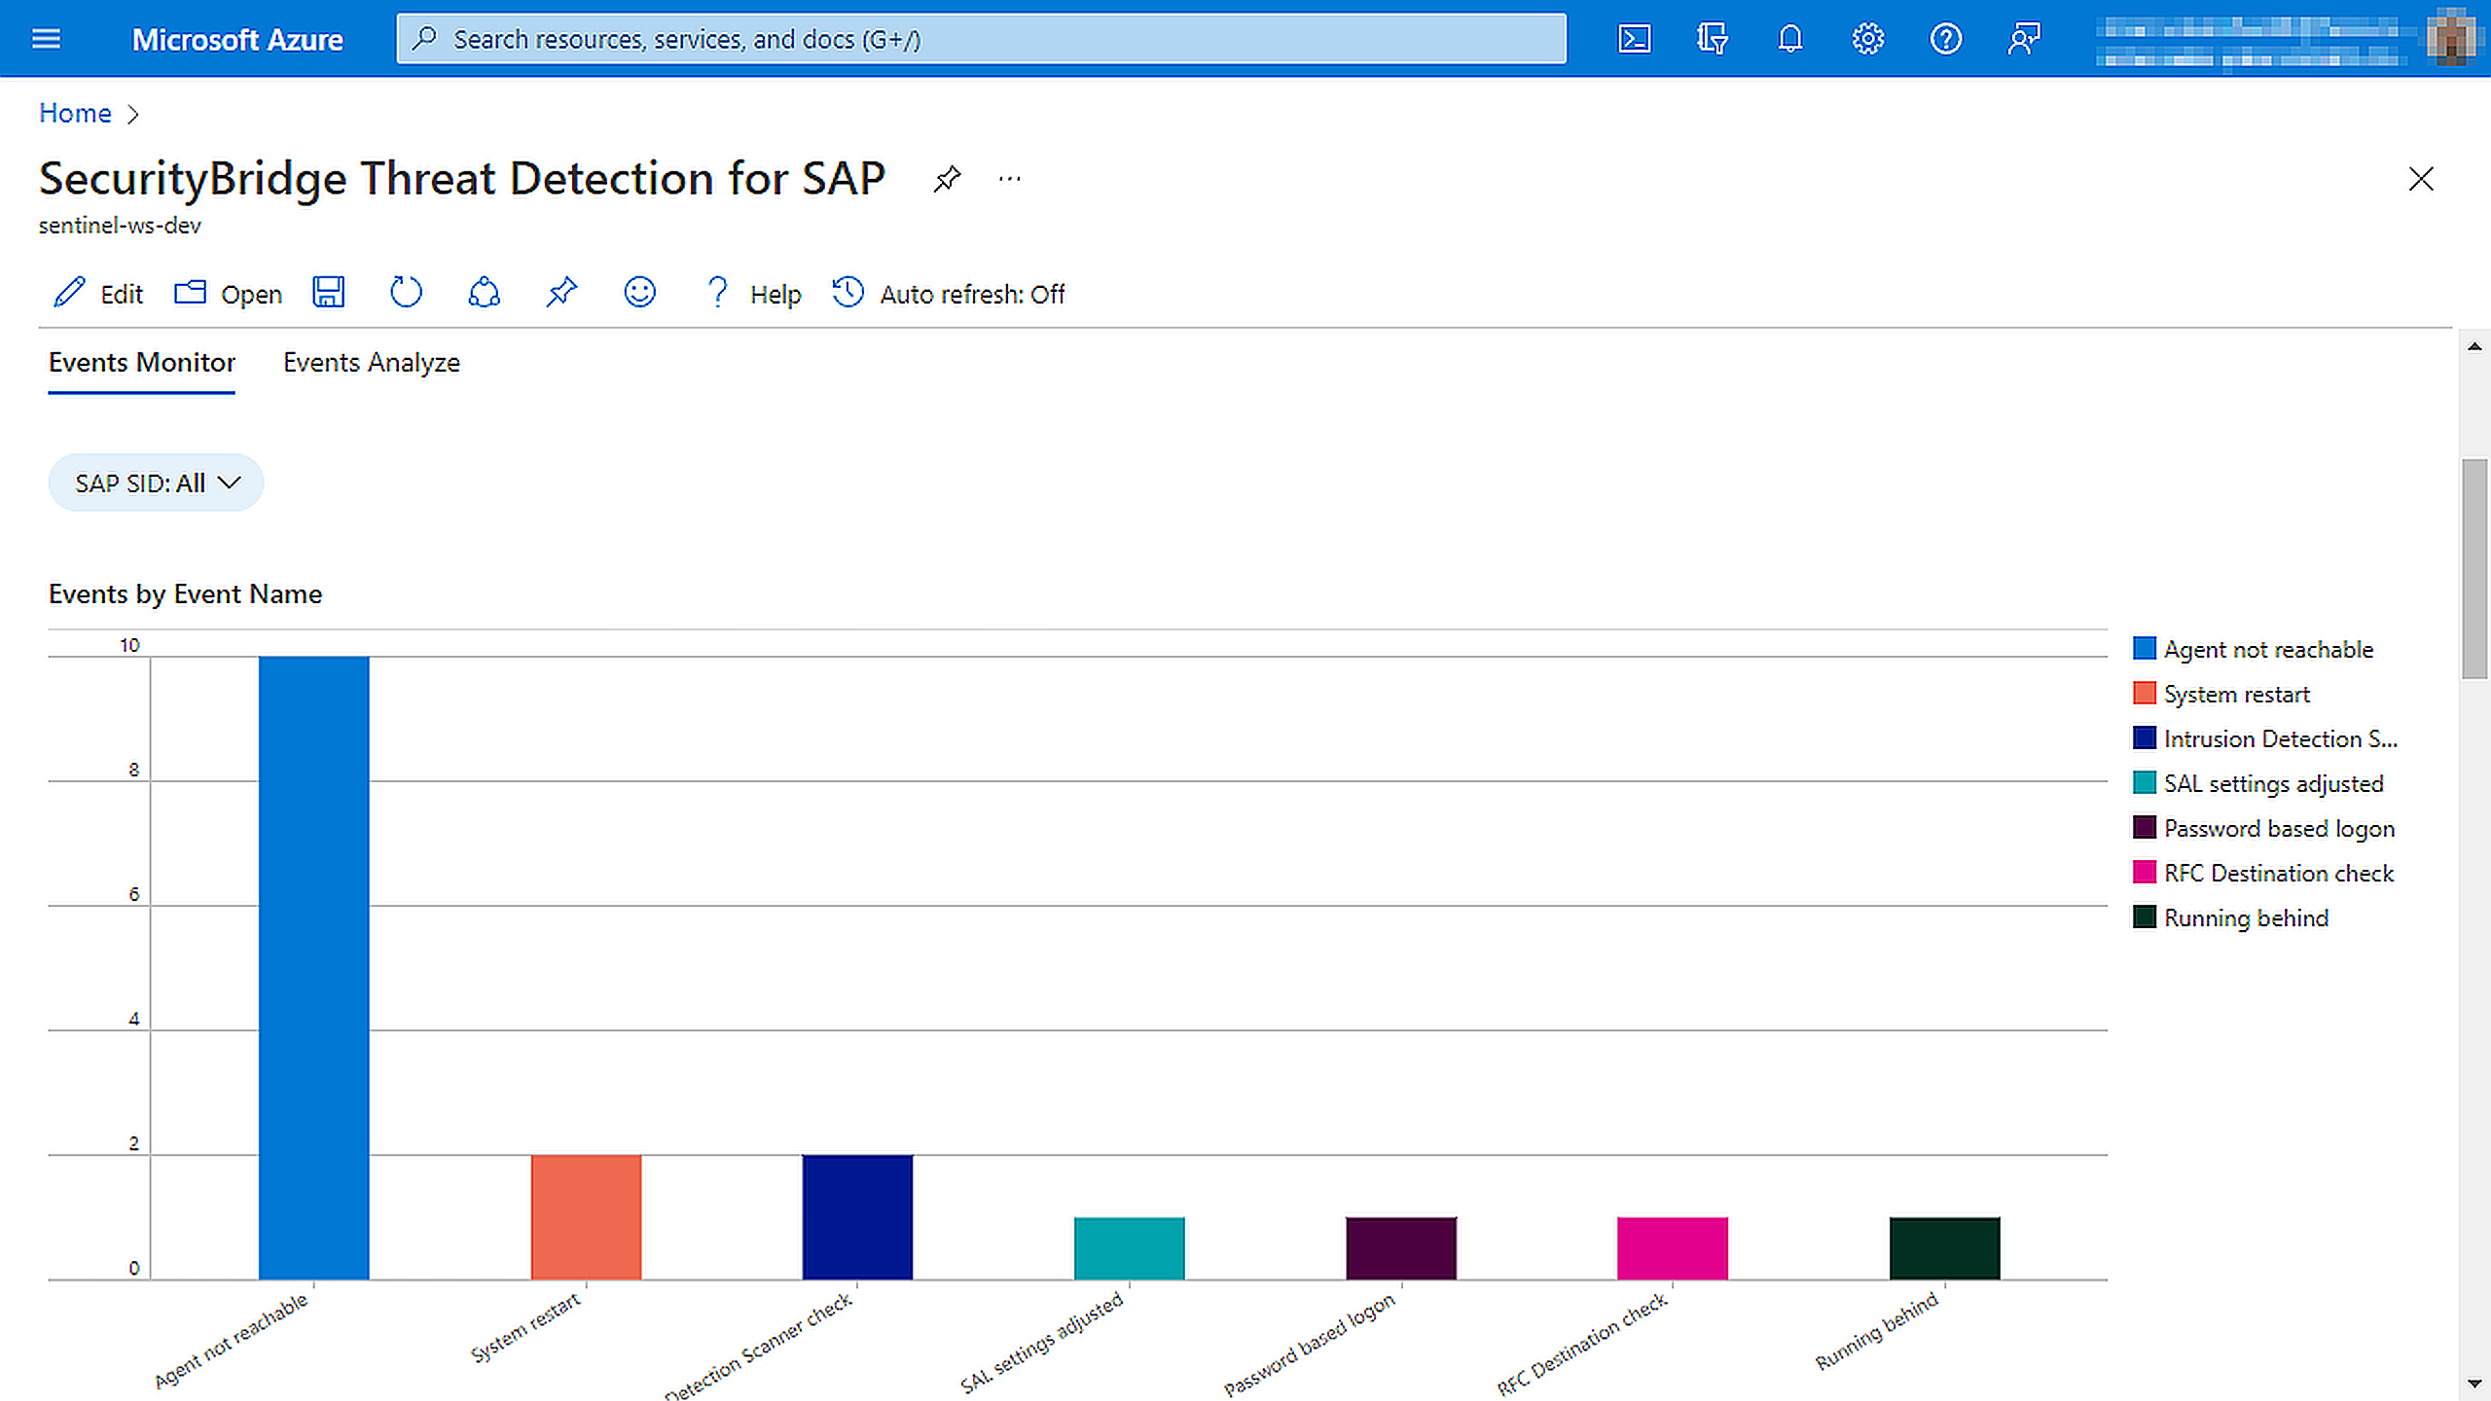
Task: Click the sentinel-ws-dev workspace subtitle
Action: [120, 226]
